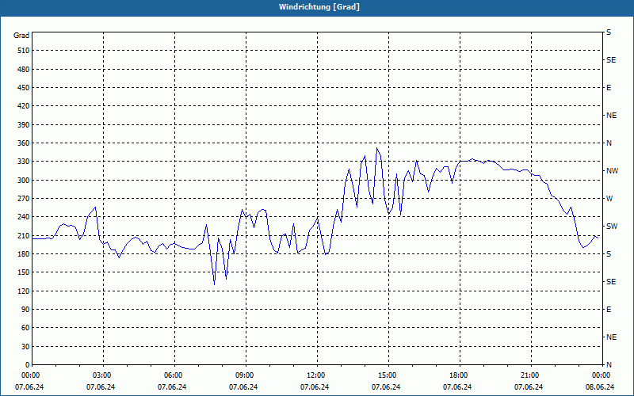
Task: Click the 270 y-axis value
Action: pos(24,199)
